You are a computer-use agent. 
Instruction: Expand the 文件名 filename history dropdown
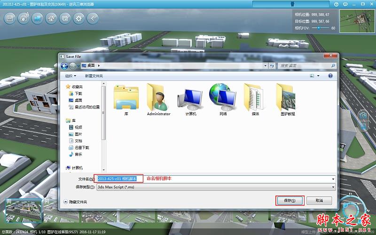pyautogui.click(x=333, y=179)
